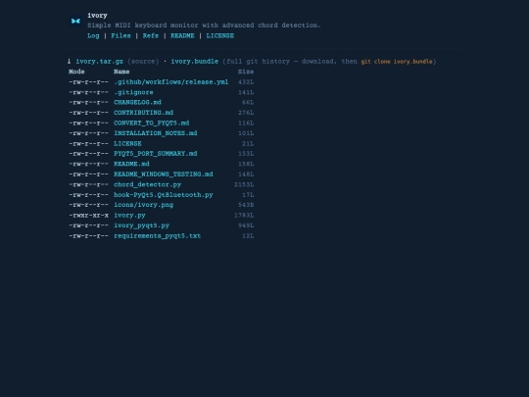The image size is (529, 397).
Task: Click the 'ivory' repository title text
Action: pos(97,16)
